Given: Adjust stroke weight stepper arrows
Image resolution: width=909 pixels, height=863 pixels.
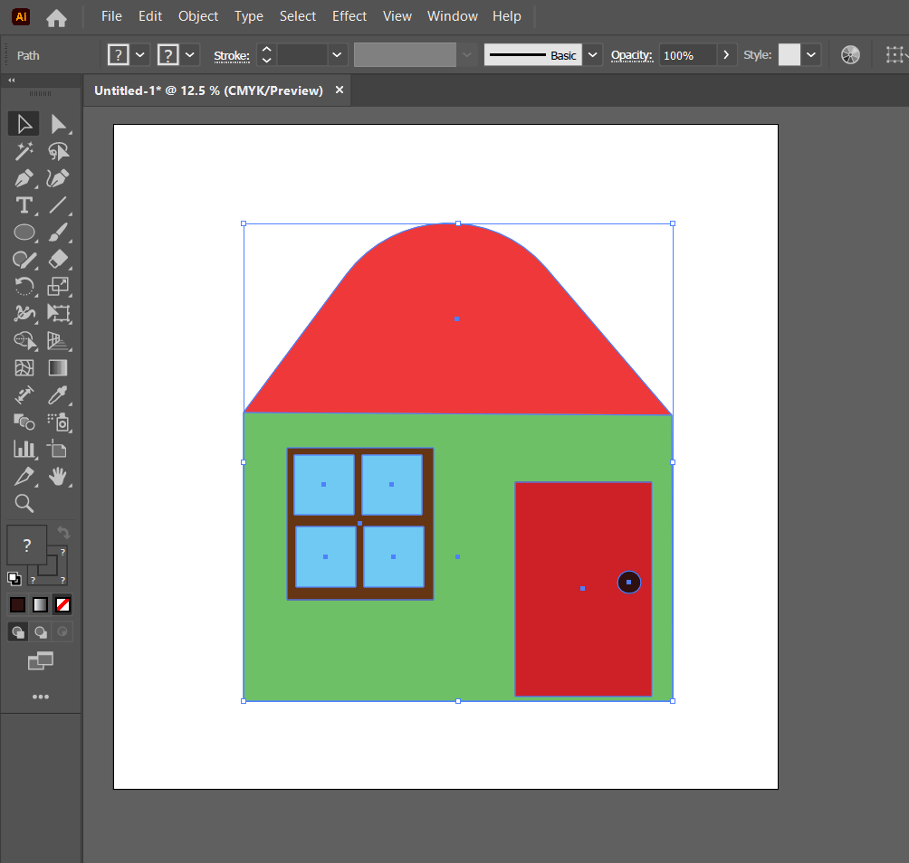Looking at the screenshot, I should (267, 55).
